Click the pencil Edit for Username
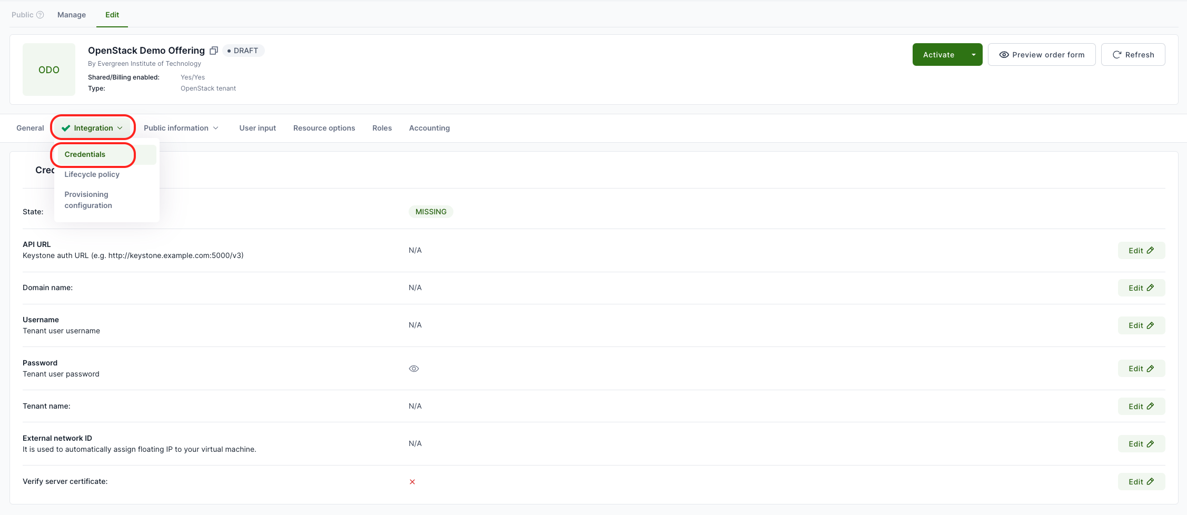 (1141, 325)
